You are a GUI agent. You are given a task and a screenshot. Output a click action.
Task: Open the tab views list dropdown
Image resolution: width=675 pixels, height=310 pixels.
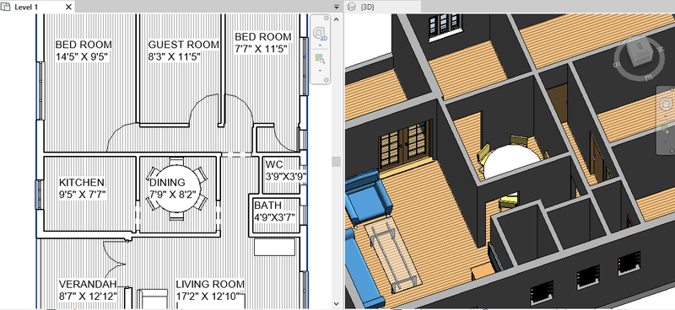(x=337, y=7)
